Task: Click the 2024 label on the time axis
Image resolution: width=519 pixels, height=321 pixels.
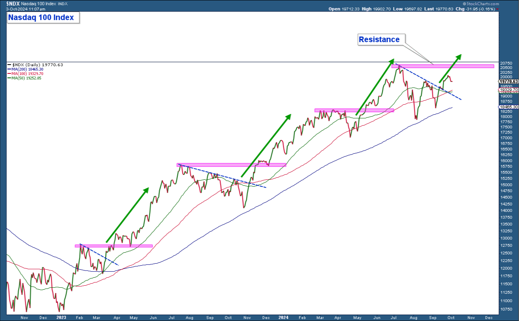Action: tap(283, 317)
